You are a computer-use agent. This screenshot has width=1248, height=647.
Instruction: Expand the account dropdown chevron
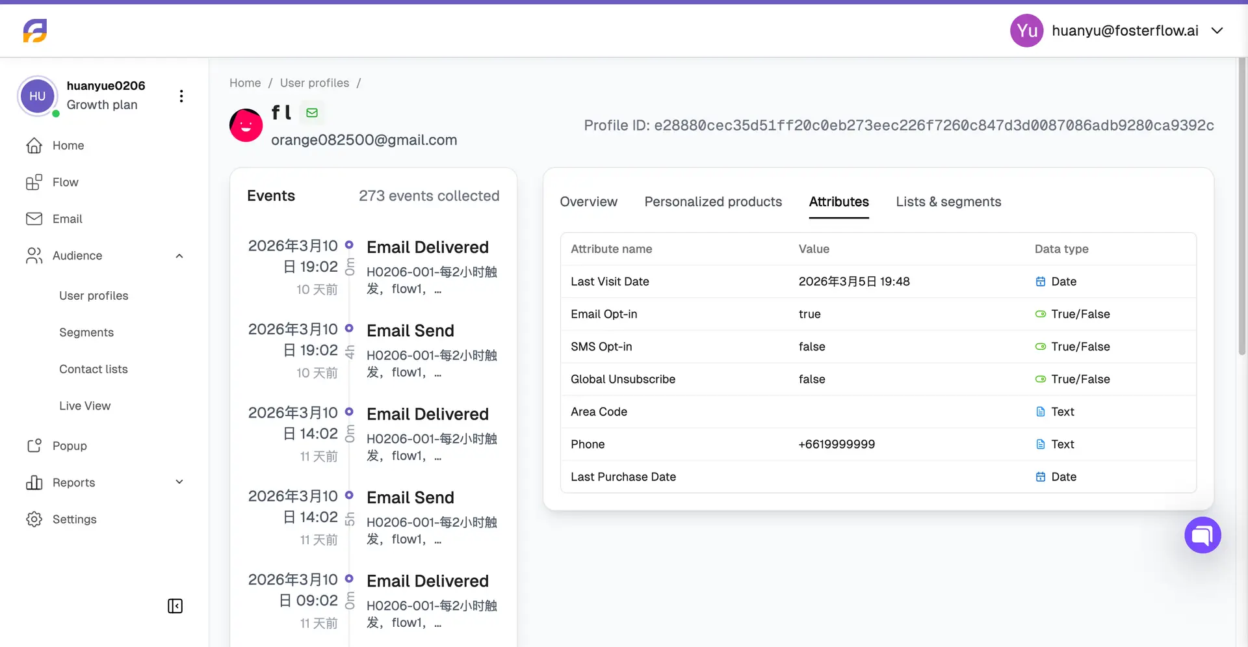[1217, 31]
